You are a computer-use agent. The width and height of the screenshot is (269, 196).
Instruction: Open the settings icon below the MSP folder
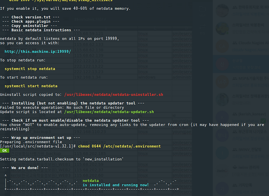point(202,27)
